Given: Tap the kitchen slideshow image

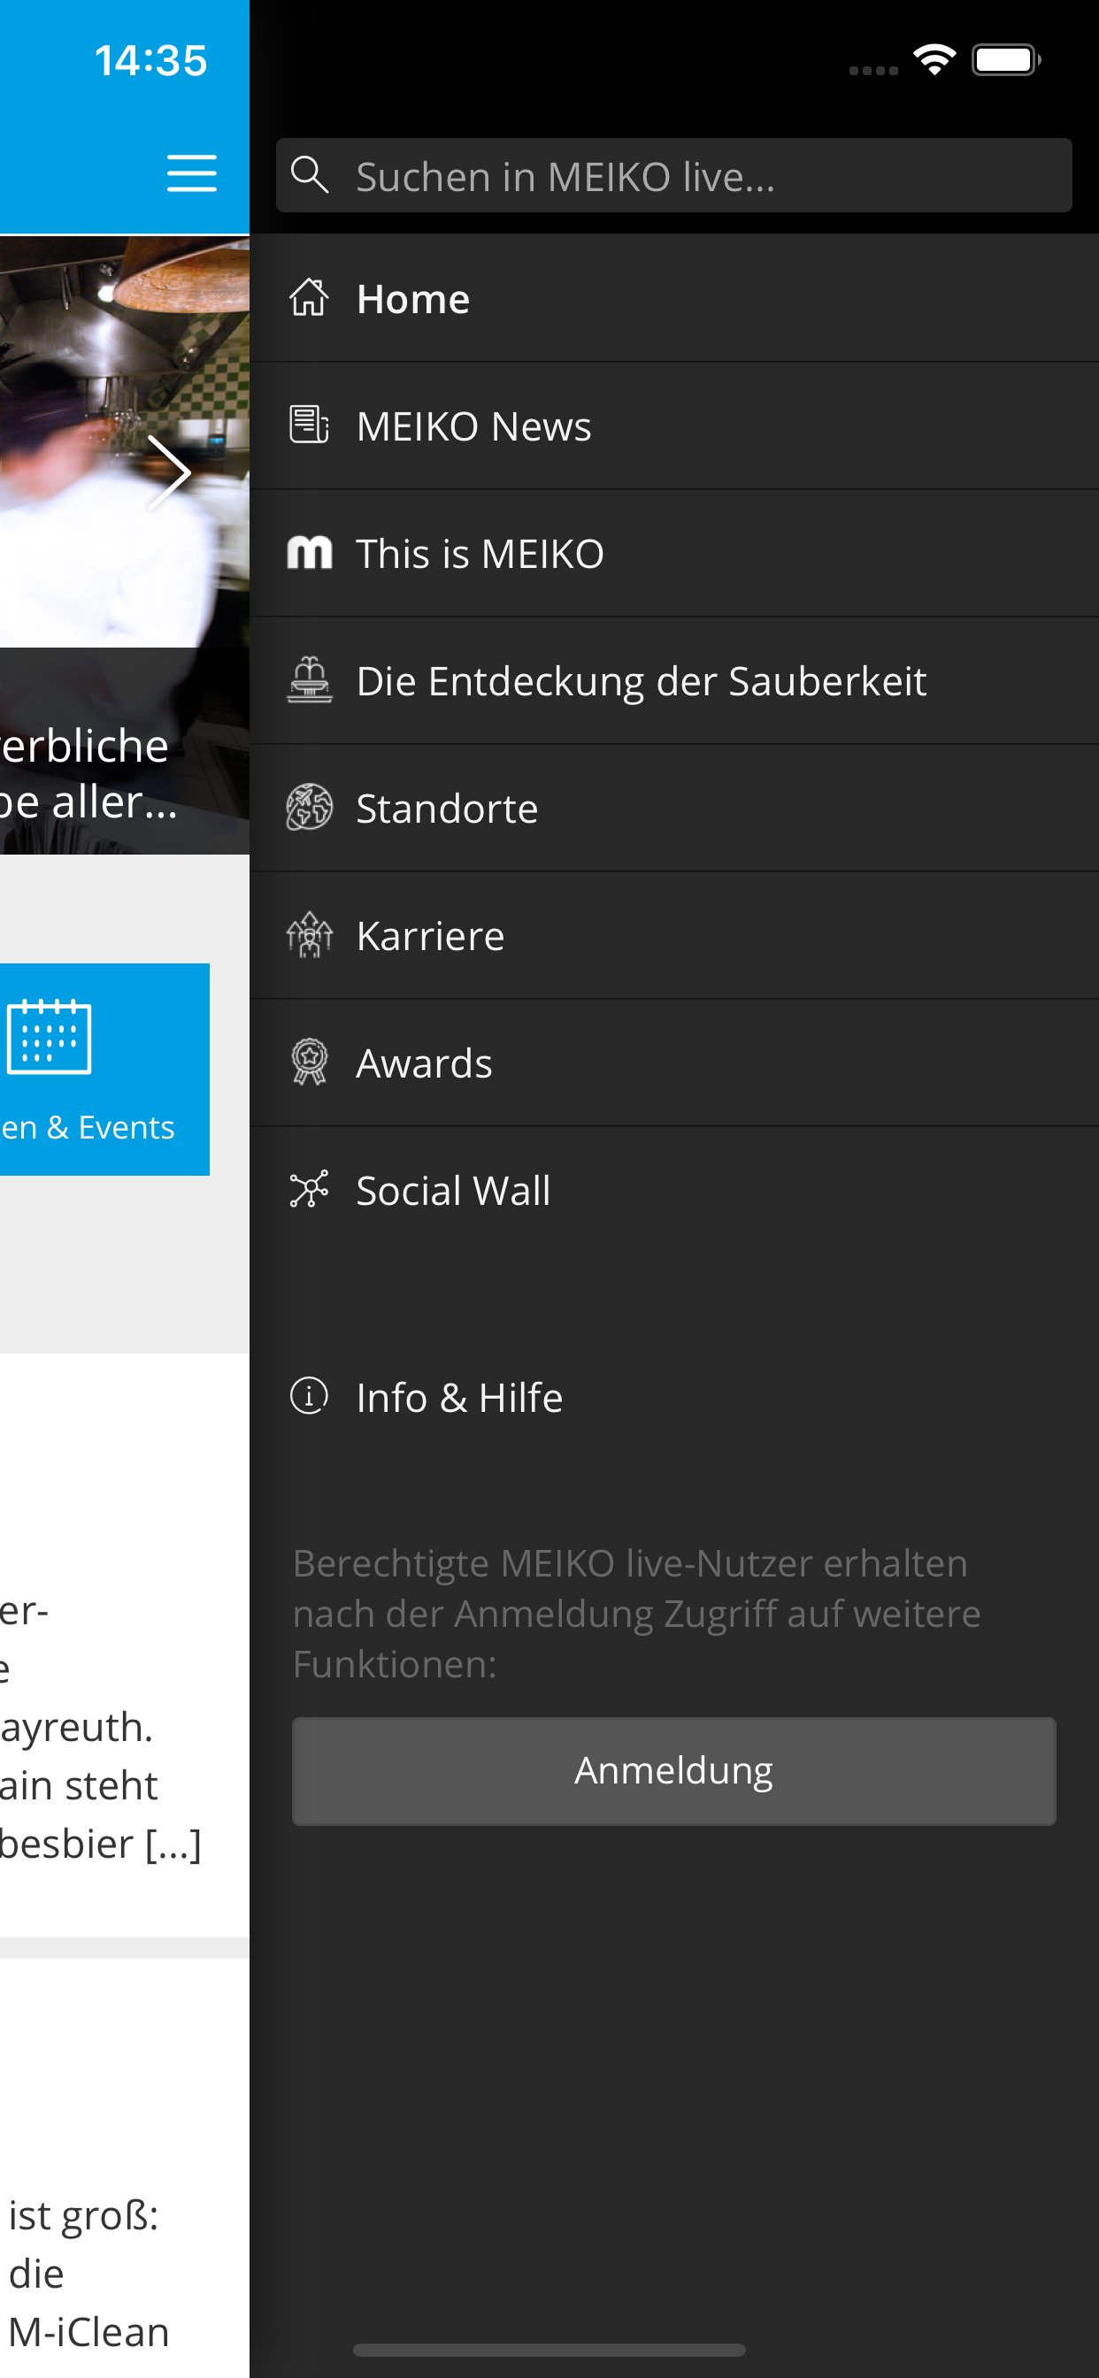Looking at the screenshot, I should 125,545.
